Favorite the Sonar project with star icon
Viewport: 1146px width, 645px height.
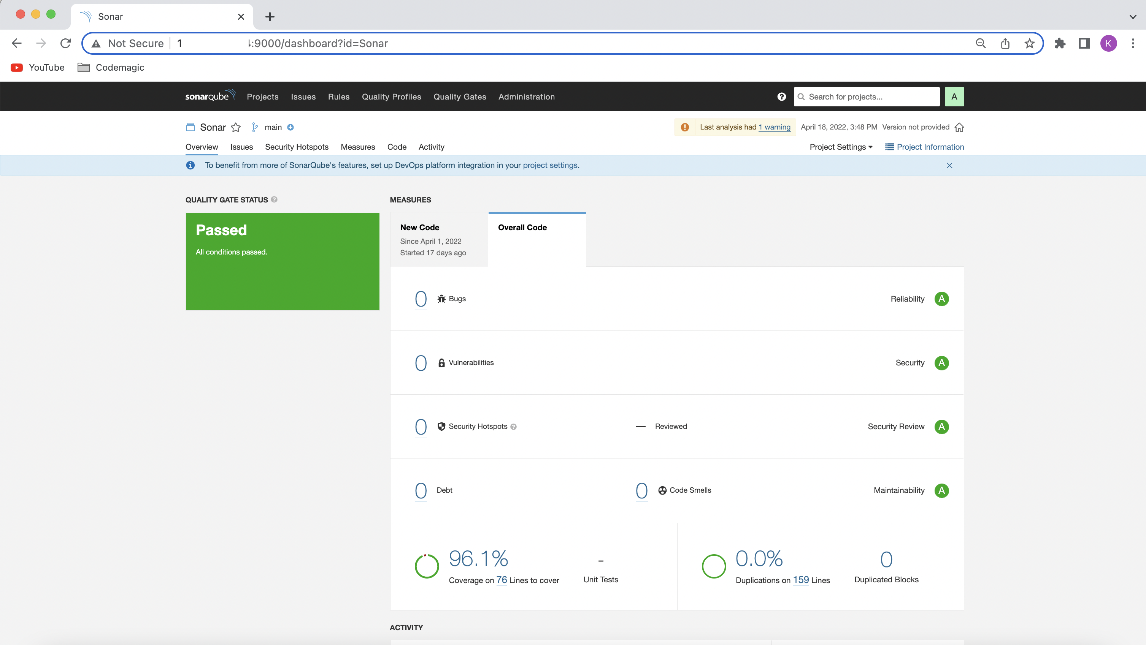pos(236,128)
